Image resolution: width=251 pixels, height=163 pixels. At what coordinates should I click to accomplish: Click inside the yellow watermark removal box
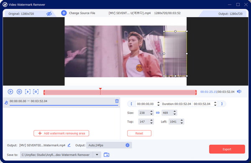(175, 54)
